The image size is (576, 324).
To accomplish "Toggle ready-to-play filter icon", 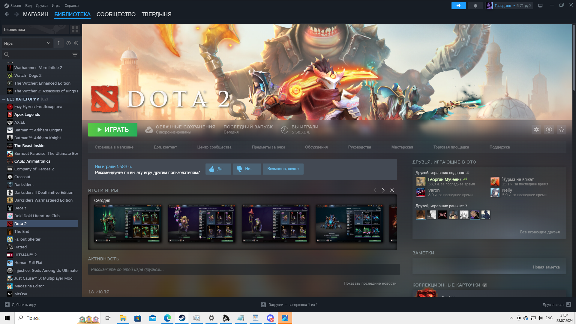I will (76, 43).
